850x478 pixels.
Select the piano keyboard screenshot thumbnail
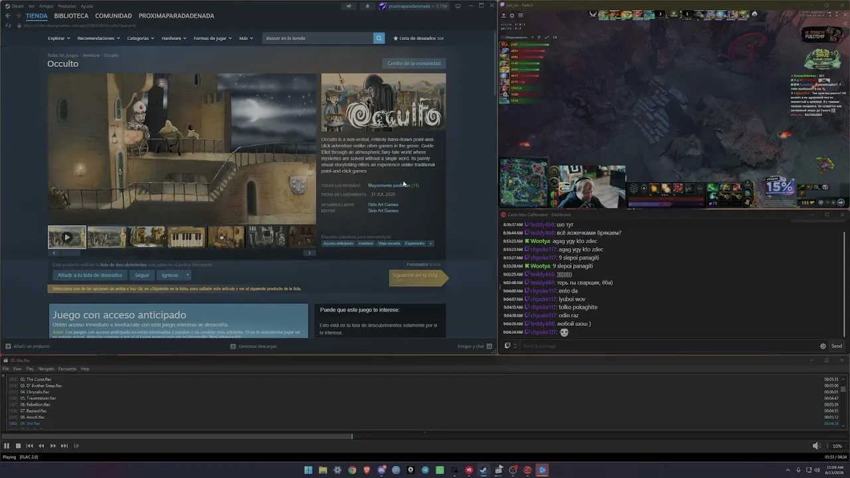point(187,237)
